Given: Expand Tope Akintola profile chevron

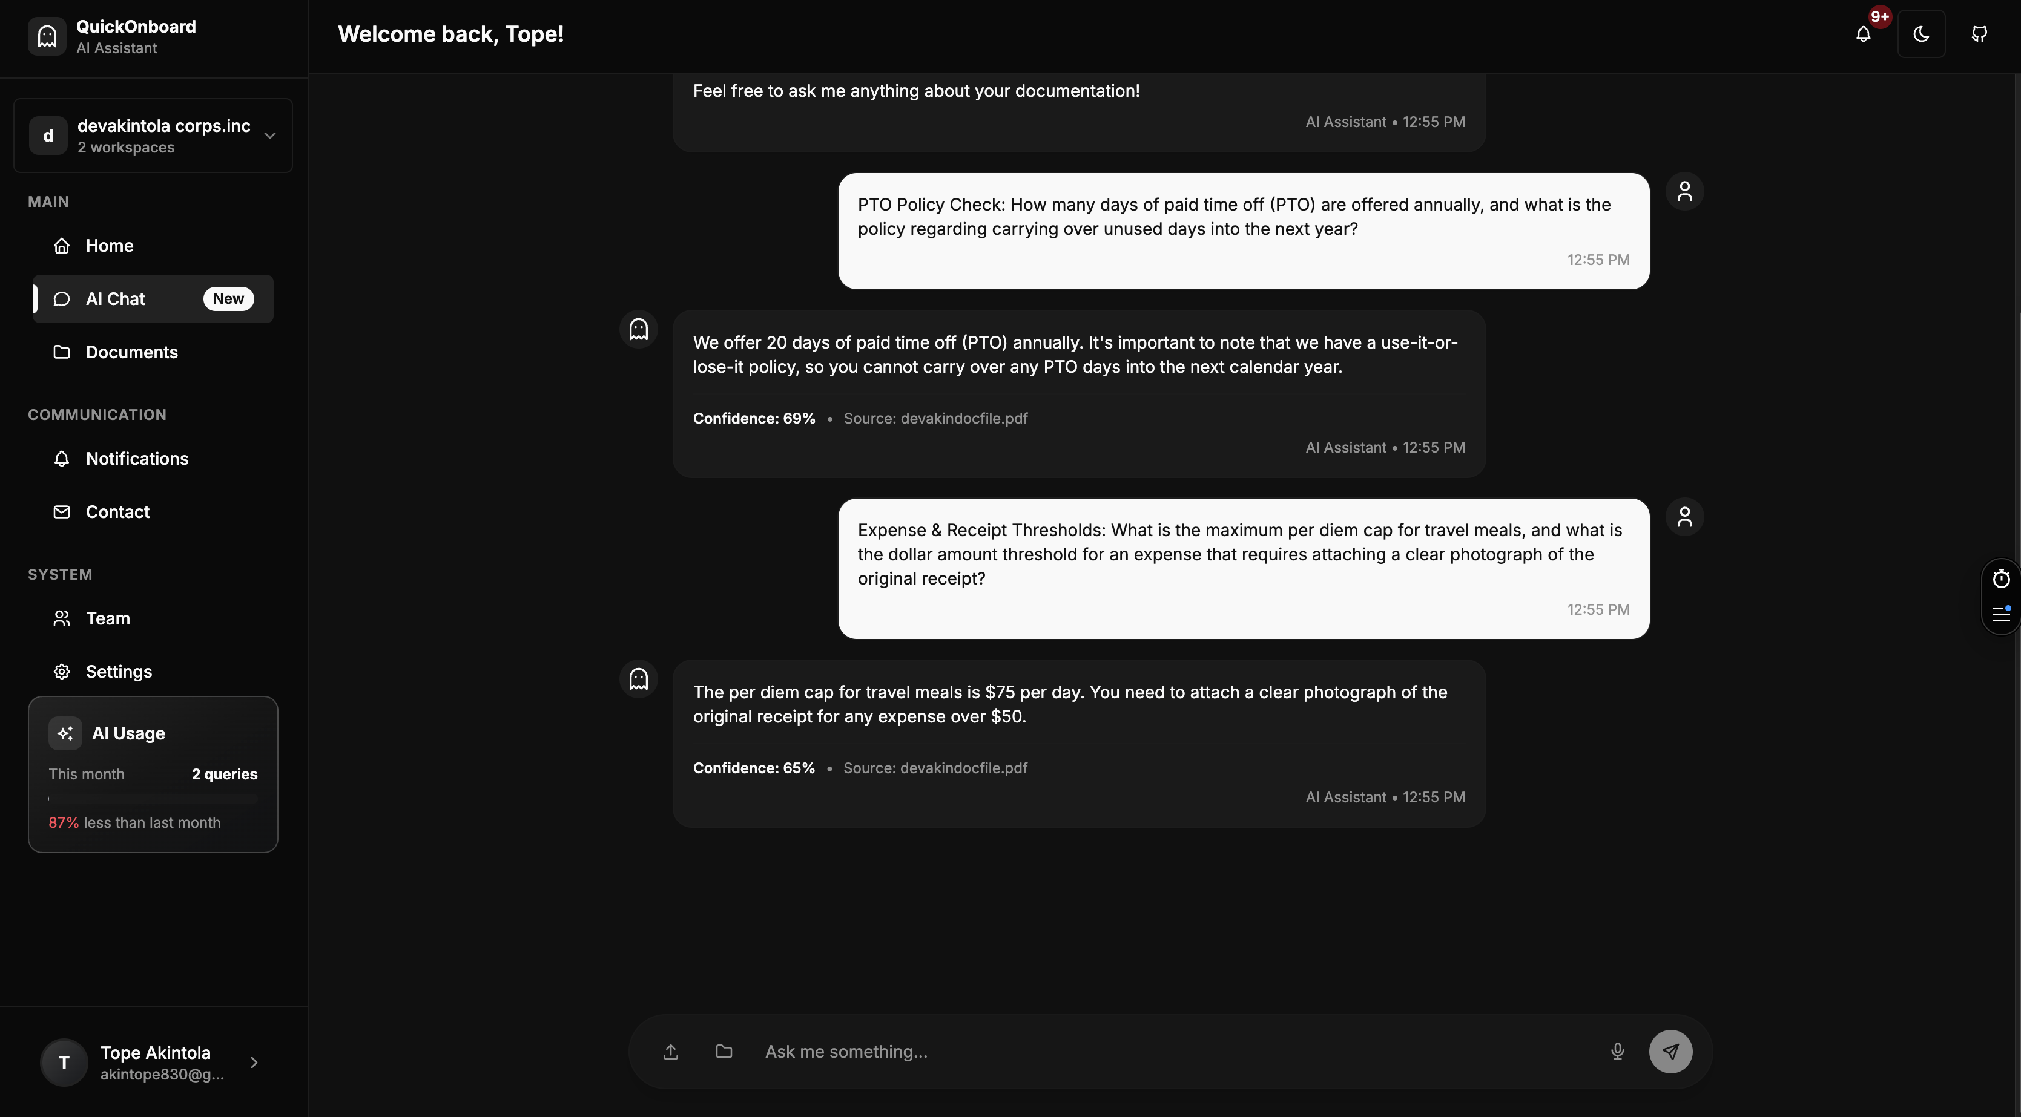Looking at the screenshot, I should coord(254,1062).
